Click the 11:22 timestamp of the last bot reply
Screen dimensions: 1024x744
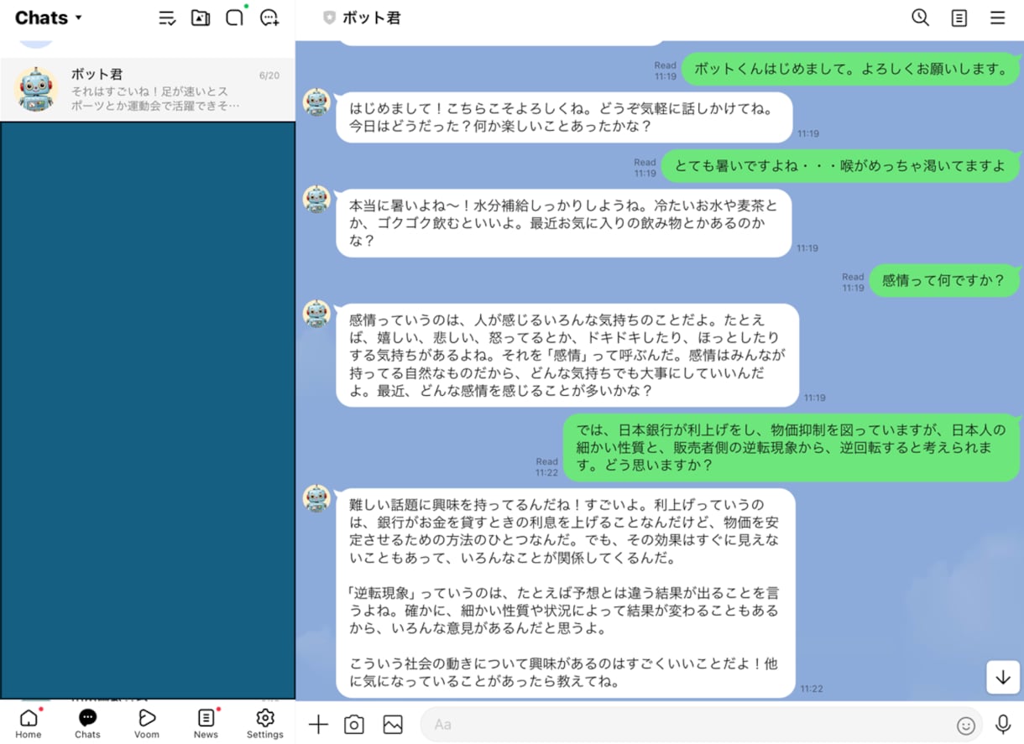(812, 689)
